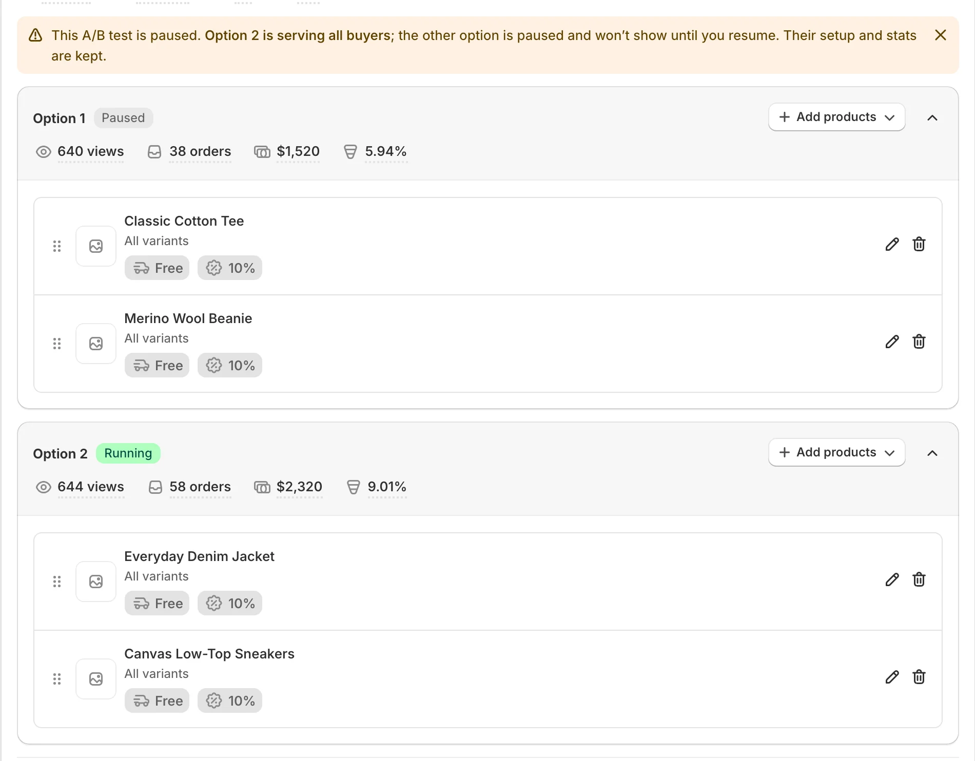Collapse the Option 2 section
This screenshot has width=975, height=761.
[932, 453]
